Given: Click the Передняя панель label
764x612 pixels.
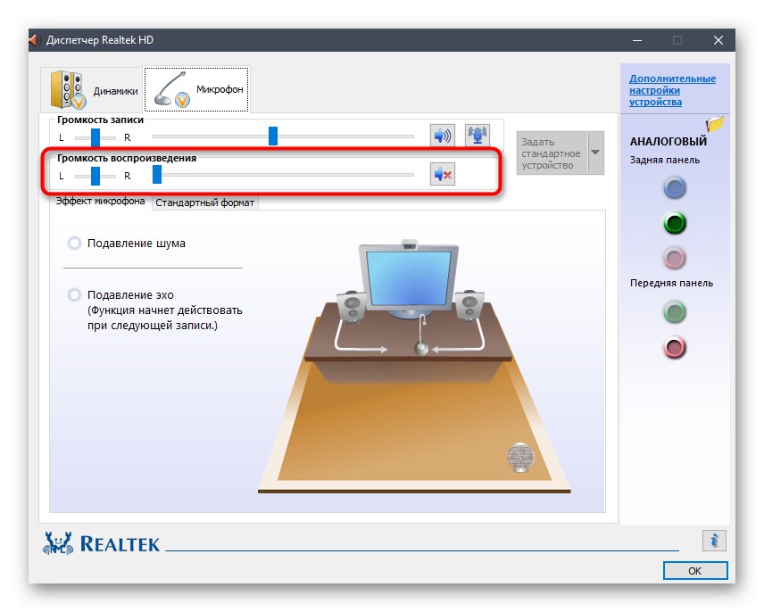Looking at the screenshot, I should click(x=671, y=284).
